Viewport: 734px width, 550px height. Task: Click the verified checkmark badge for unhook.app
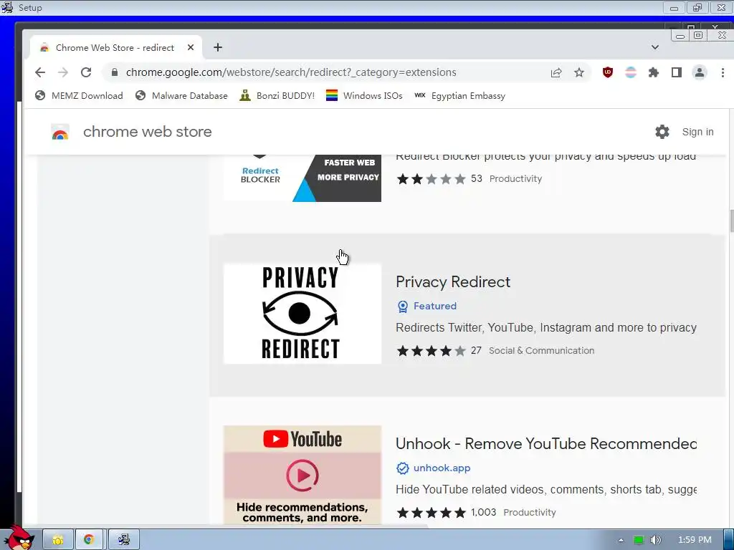pos(403,468)
